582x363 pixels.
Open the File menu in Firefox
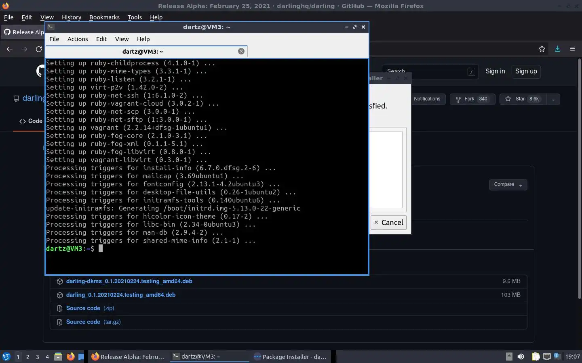[x=8, y=17]
